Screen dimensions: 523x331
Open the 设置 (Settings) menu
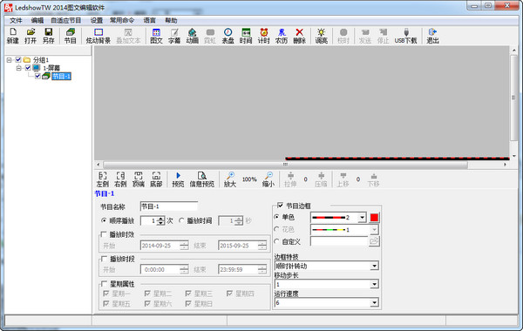97,21
